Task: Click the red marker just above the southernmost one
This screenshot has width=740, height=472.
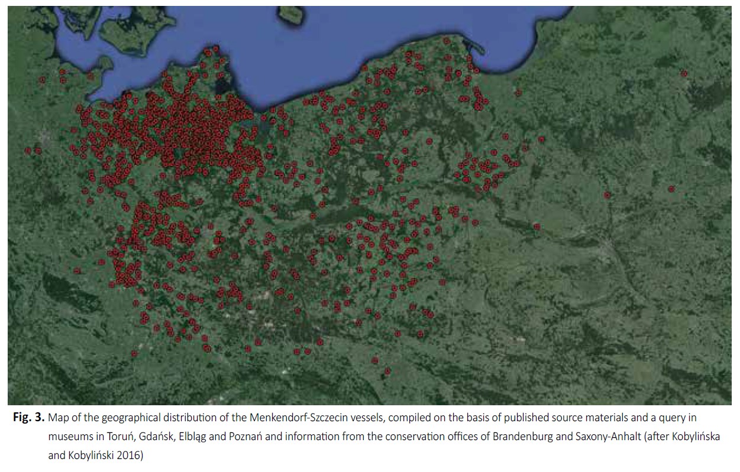Action: point(374,360)
